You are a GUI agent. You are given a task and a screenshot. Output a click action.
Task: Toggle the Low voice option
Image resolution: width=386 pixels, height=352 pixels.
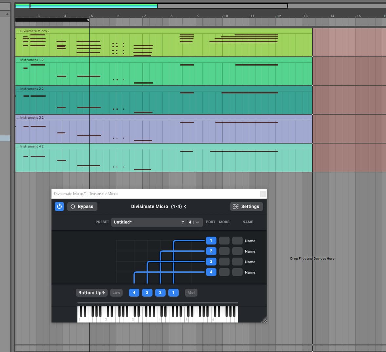tap(116, 293)
